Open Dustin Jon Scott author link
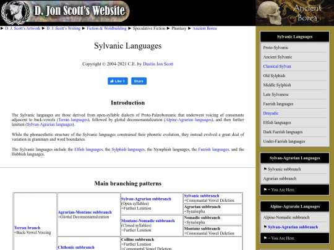Image resolution: width=334 pixels, height=250 pixels. 158,64
